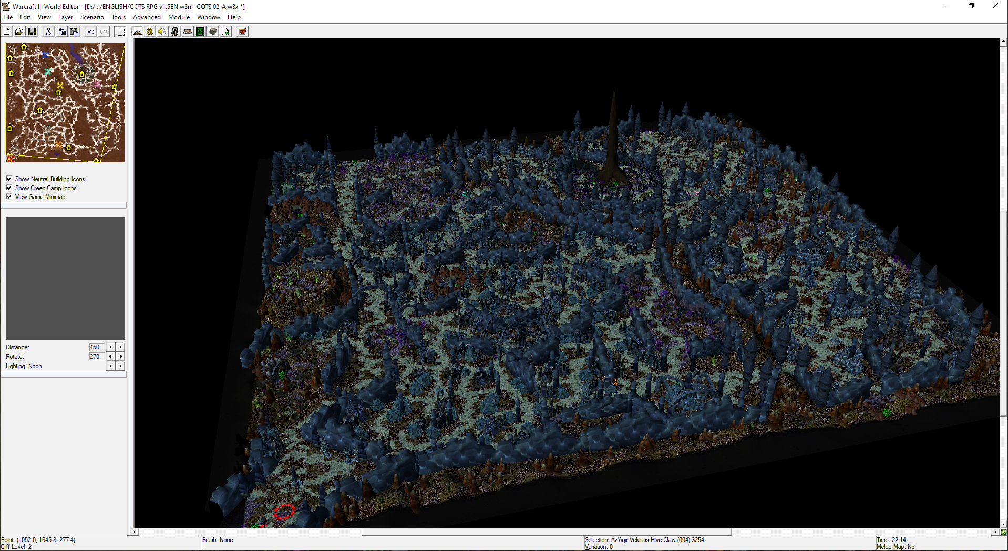This screenshot has height=551, width=1008.
Task: Click the viewport scroll-up arrow
Action: (1004, 41)
